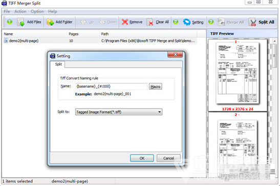Click the green step 3 circle icon
This screenshot has width=280, height=186.
pyautogui.click(x=211, y=22)
